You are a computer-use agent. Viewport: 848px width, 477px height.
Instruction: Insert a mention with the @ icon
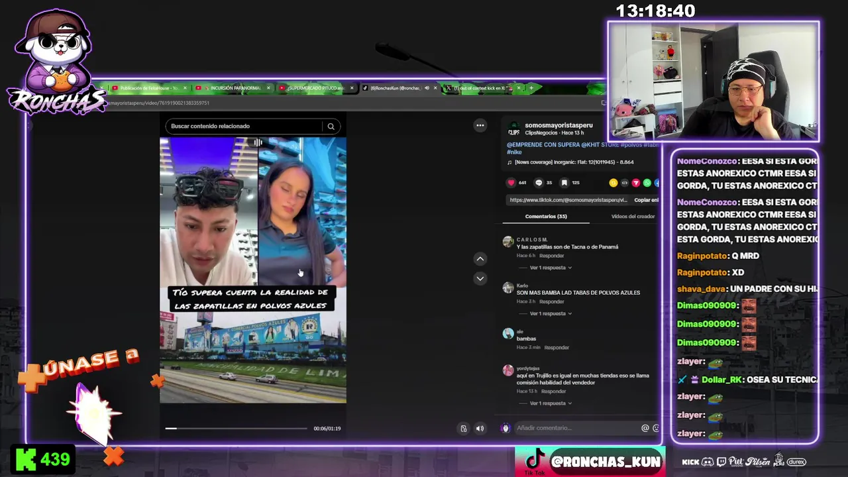coord(645,428)
